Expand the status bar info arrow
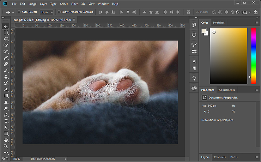 click(65, 159)
